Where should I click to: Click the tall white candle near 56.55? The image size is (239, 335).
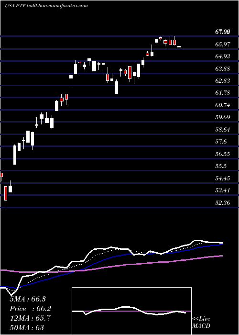[x=15, y=155]
